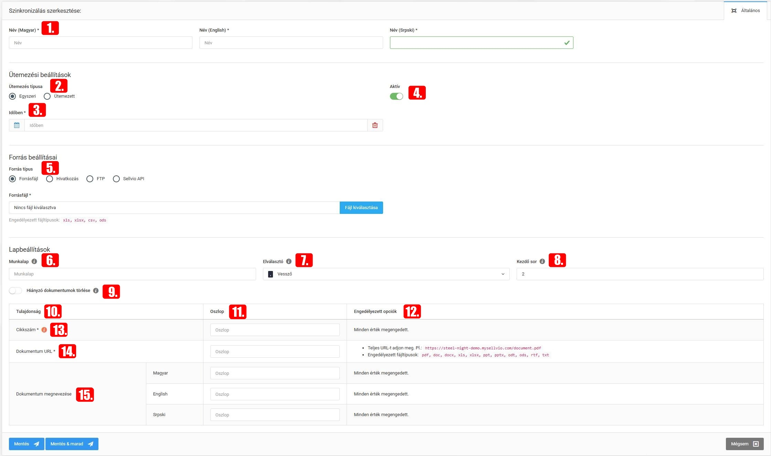
Task: Click Fájl kiválasztása button
Action: click(361, 208)
